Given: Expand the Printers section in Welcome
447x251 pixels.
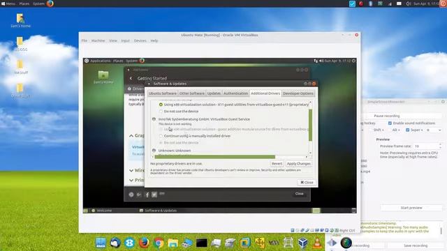Looking at the screenshot, I should pyautogui.click(x=131, y=180).
